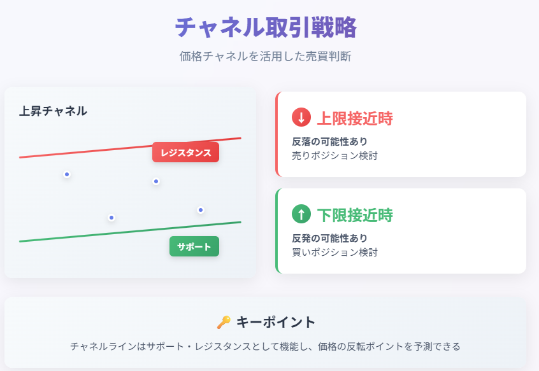
Task: Click the key emoji icon
Action: [x=224, y=322]
